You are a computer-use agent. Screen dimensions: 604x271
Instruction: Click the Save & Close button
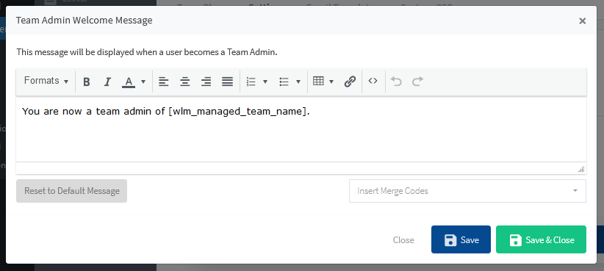(541, 239)
